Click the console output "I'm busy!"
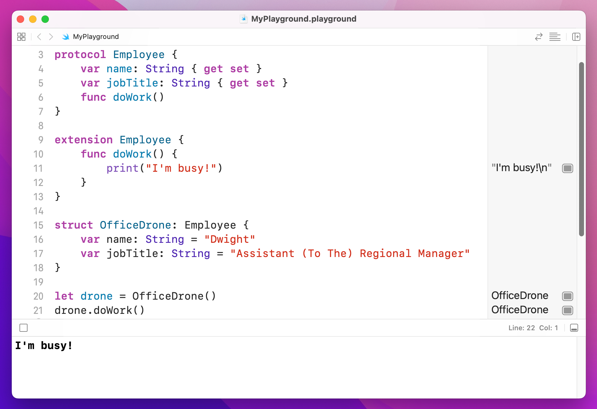The image size is (597, 409). pos(44,345)
